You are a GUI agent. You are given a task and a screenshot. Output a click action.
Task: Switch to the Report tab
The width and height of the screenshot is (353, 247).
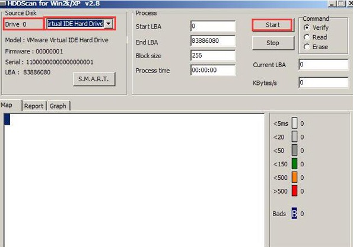pyautogui.click(x=34, y=106)
